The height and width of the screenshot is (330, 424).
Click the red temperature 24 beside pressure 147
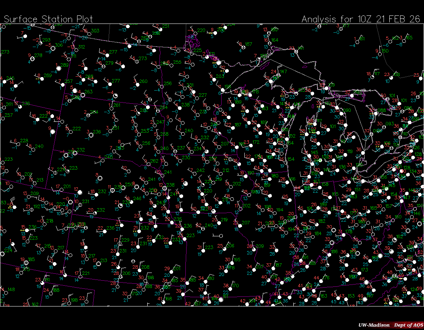(x=273, y=72)
